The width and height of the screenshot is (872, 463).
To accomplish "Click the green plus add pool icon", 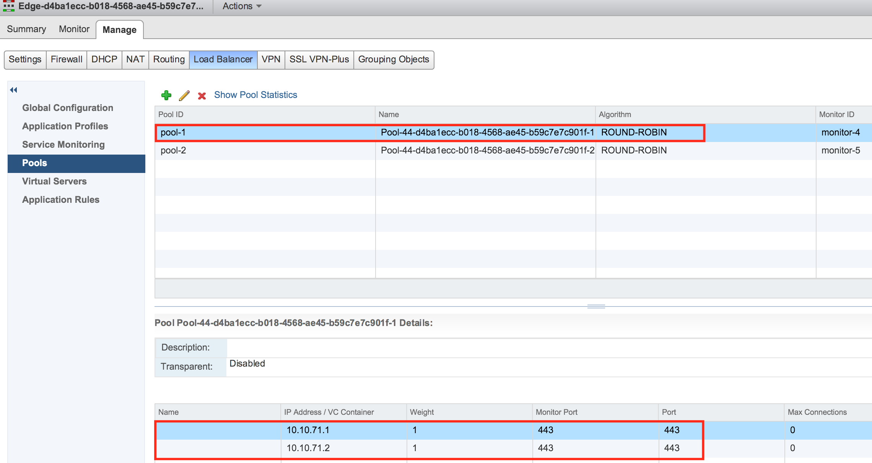I will tap(166, 95).
